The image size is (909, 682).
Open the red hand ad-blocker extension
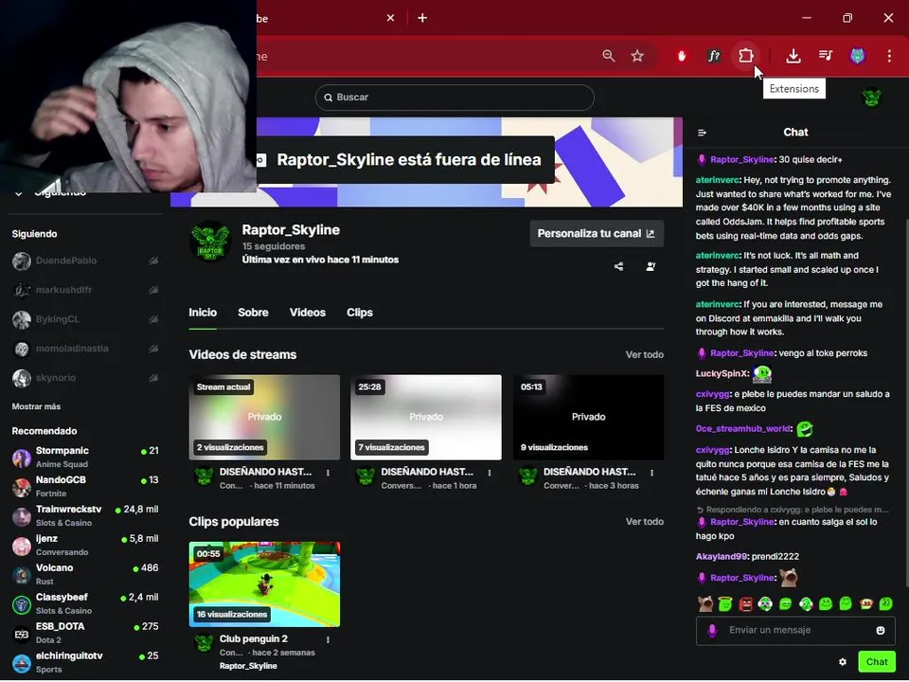[682, 56]
